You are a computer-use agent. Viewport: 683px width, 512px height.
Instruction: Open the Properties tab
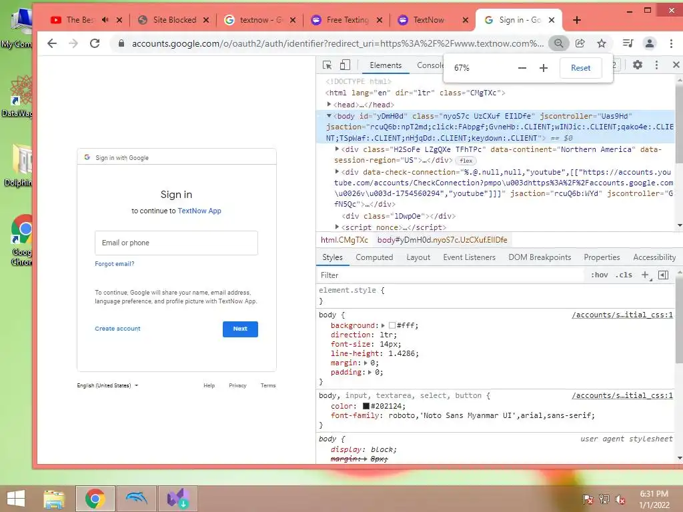602,257
